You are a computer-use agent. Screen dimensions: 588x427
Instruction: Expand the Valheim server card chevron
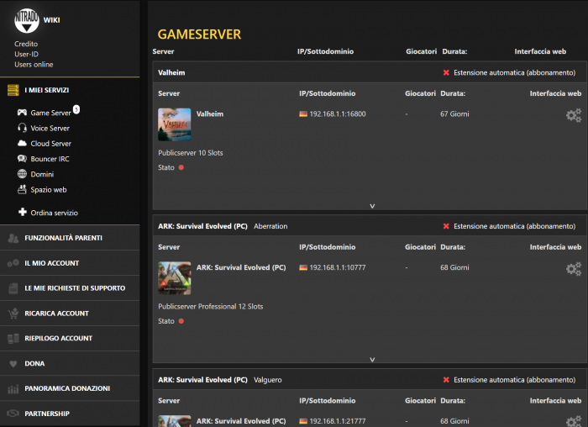pyautogui.click(x=372, y=206)
